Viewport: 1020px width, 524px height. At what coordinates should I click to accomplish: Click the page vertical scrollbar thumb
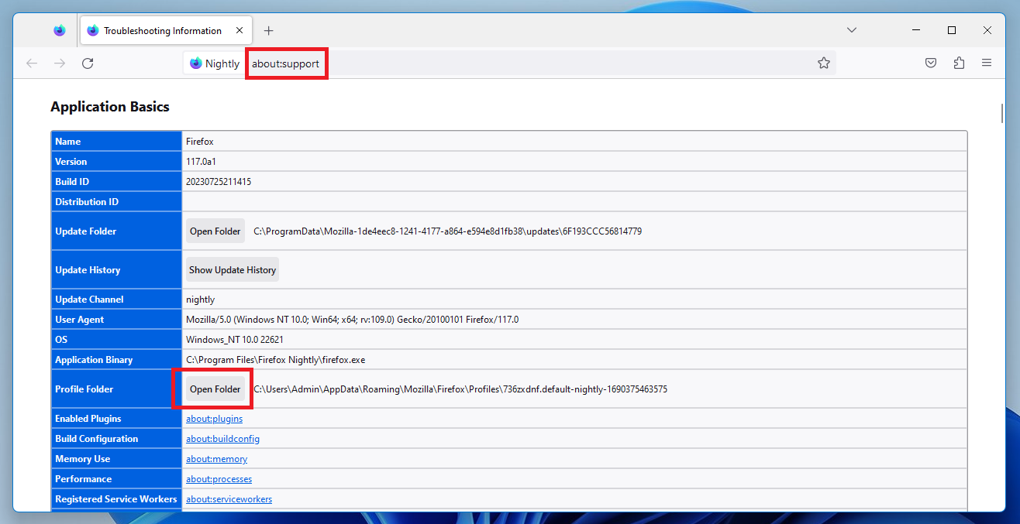click(1002, 113)
